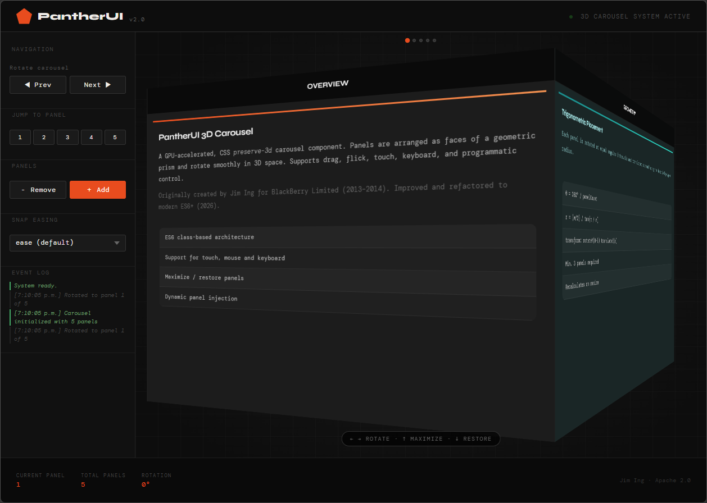The image size is (707, 503).
Task: Click the chevron on the ease (default) selector
Action: click(117, 243)
